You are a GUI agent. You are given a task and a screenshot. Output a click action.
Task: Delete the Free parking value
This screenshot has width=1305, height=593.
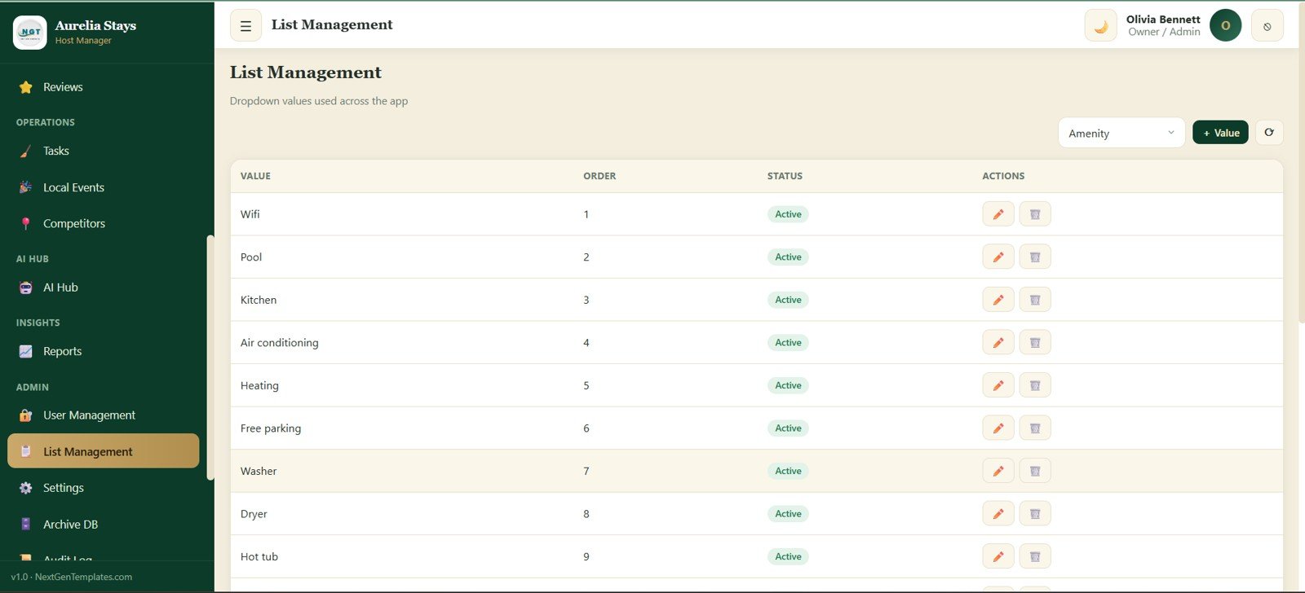pyautogui.click(x=1035, y=428)
